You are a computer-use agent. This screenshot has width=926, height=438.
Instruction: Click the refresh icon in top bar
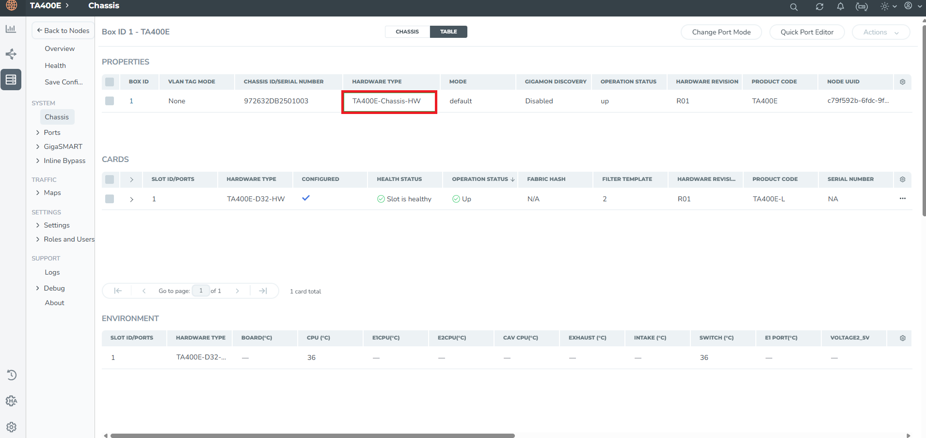(819, 7)
